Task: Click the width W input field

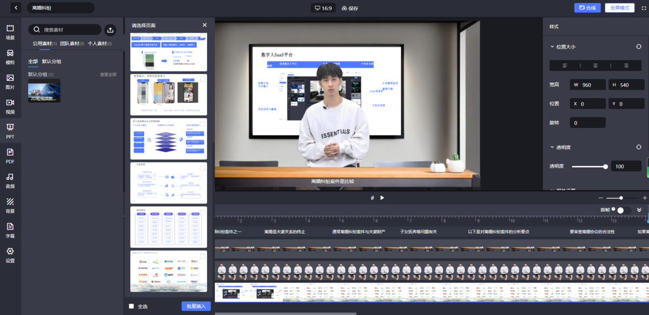Action: (587, 84)
